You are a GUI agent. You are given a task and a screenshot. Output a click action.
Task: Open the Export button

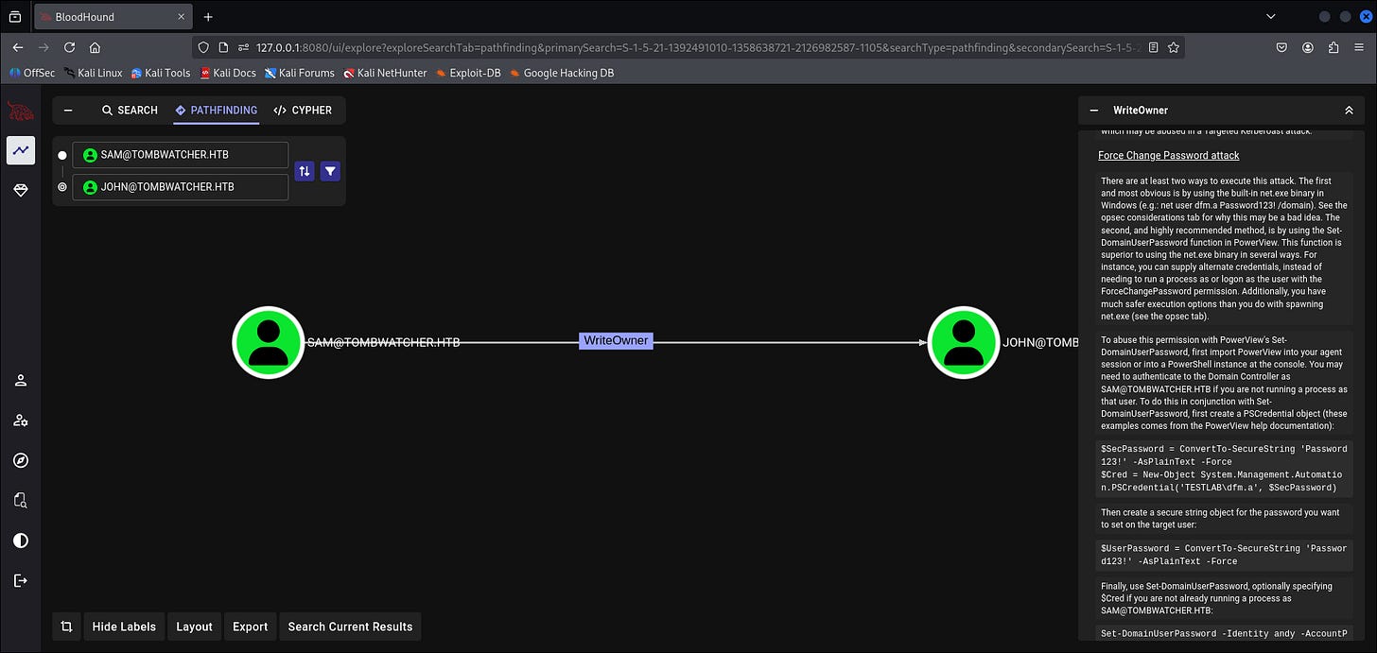(x=251, y=627)
